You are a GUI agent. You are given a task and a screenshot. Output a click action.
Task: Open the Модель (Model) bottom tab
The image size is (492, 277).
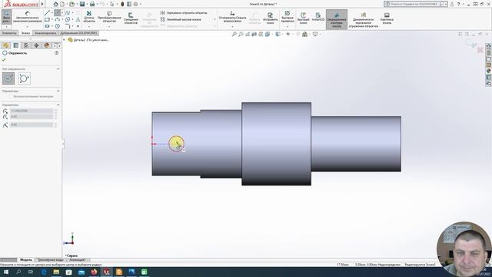[25, 260]
